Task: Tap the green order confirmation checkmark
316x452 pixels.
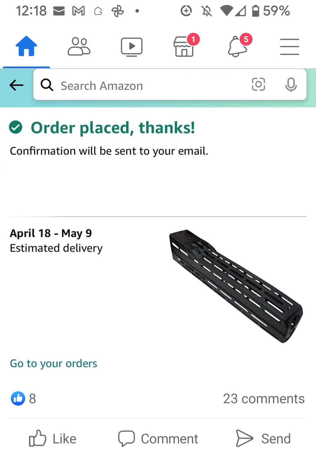Action: click(x=16, y=127)
